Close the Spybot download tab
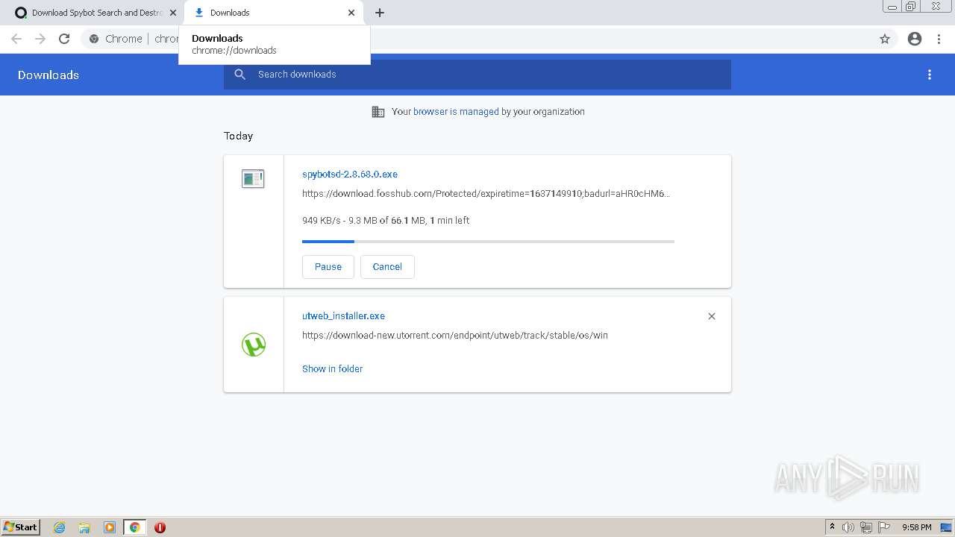This screenshot has height=537, width=955. click(172, 13)
